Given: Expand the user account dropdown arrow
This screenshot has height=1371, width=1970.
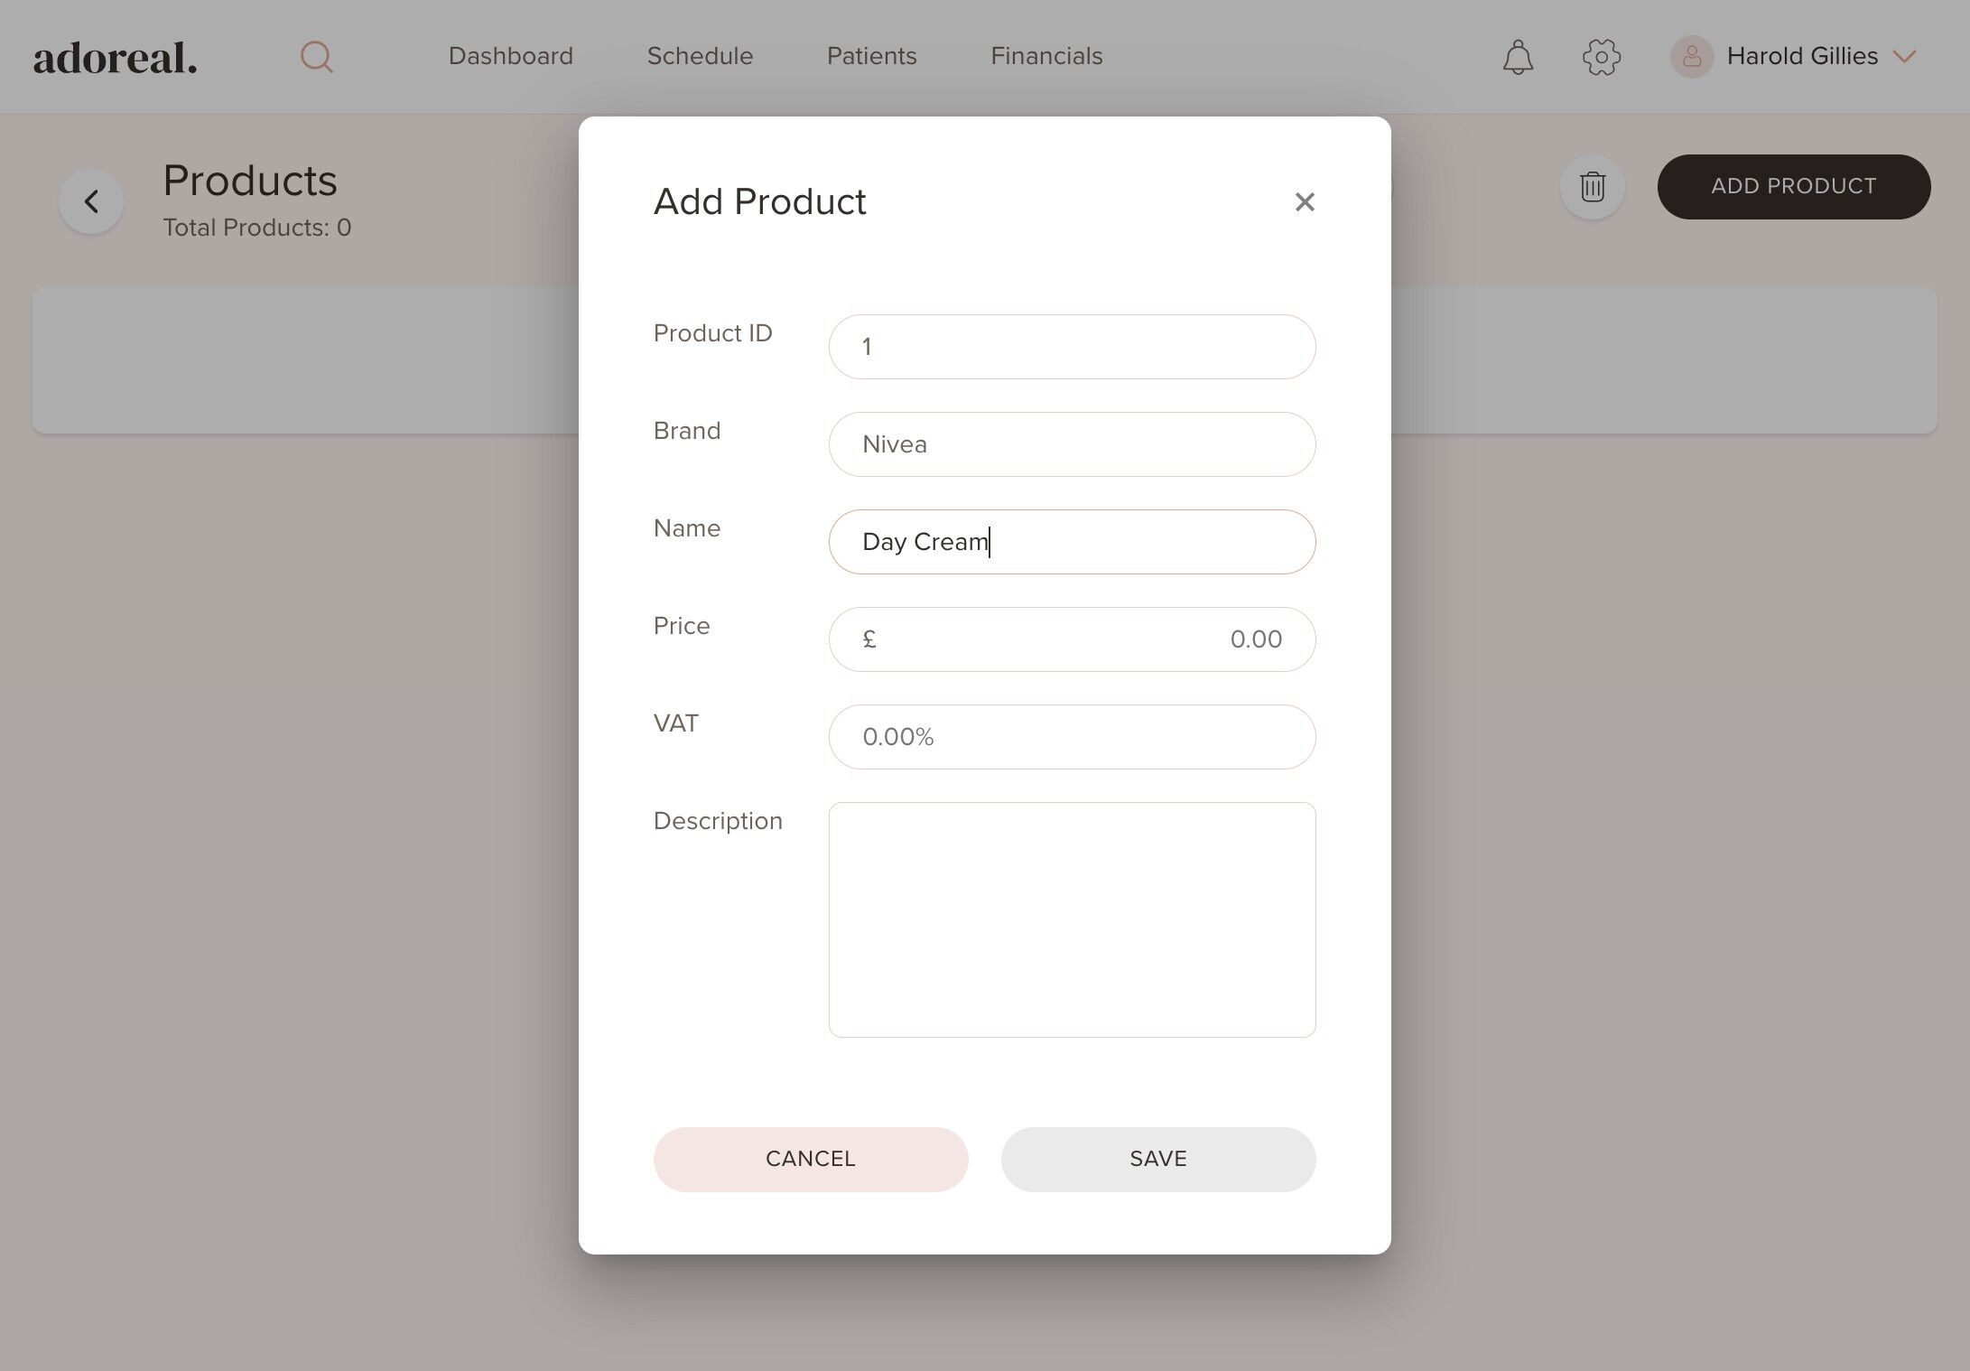Looking at the screenshot, I should (x=1905, y=57).
